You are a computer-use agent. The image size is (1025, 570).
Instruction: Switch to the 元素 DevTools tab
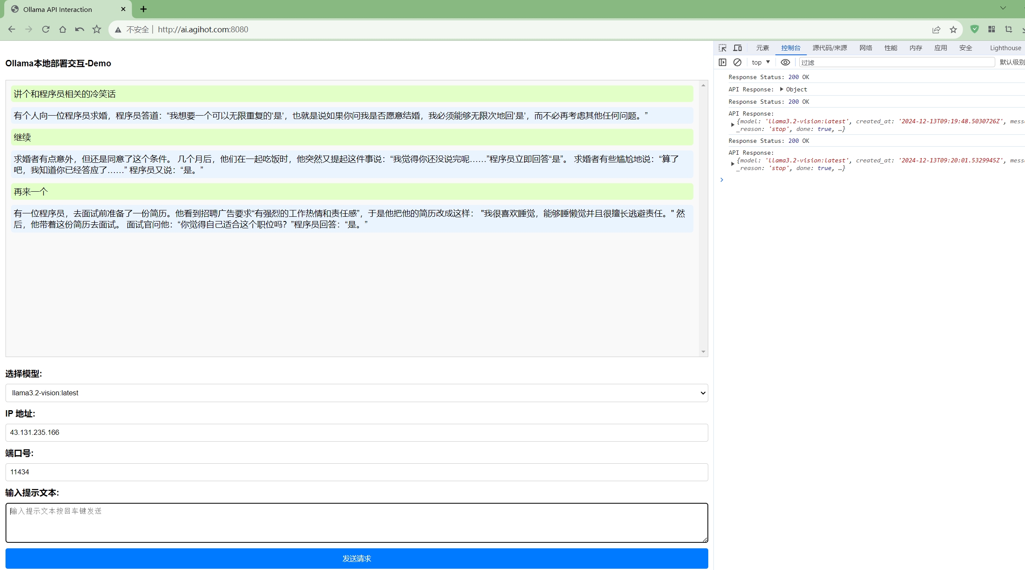point(762,48)
